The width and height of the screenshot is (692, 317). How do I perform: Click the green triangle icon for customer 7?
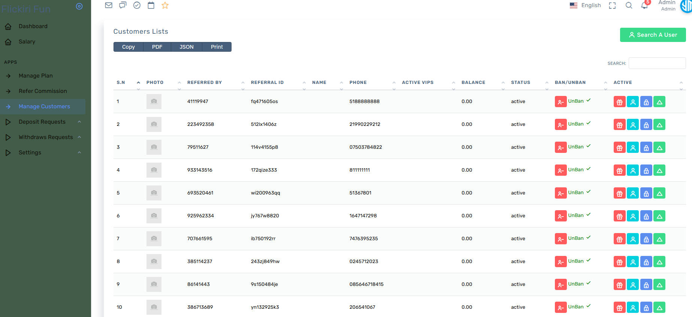(659, 239)
